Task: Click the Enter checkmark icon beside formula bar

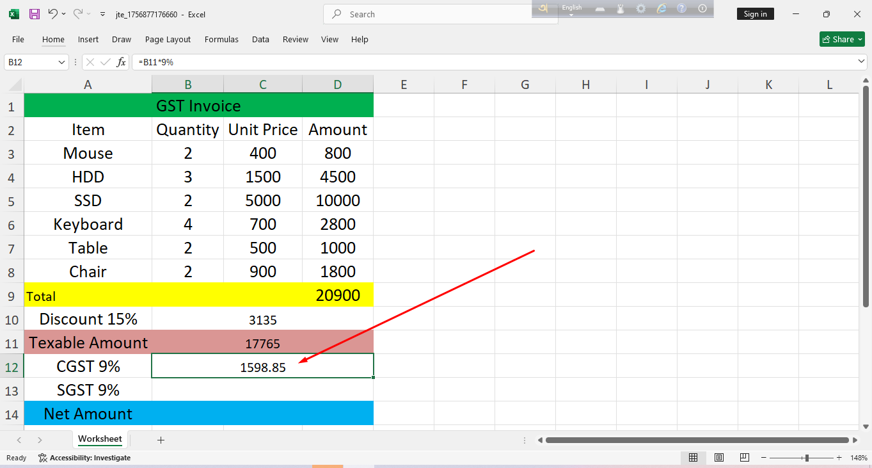Action: pyautogui.click(x=106, y=62)
